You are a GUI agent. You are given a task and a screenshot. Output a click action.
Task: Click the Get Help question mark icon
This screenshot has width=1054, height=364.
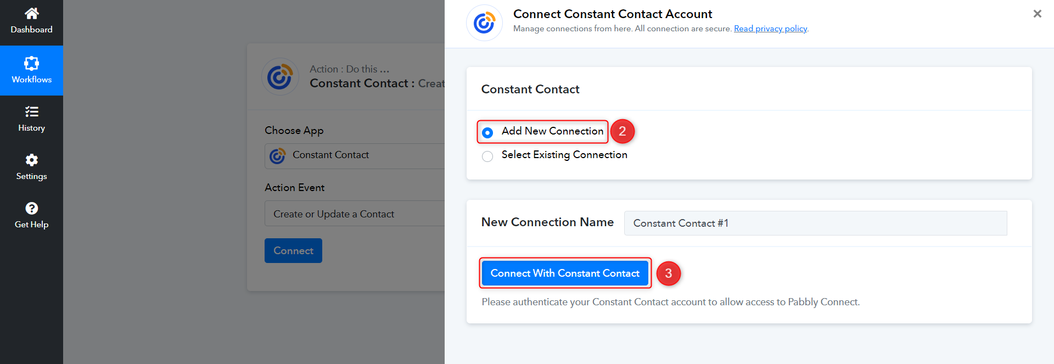pyautogui.click(x=32, y=208)
